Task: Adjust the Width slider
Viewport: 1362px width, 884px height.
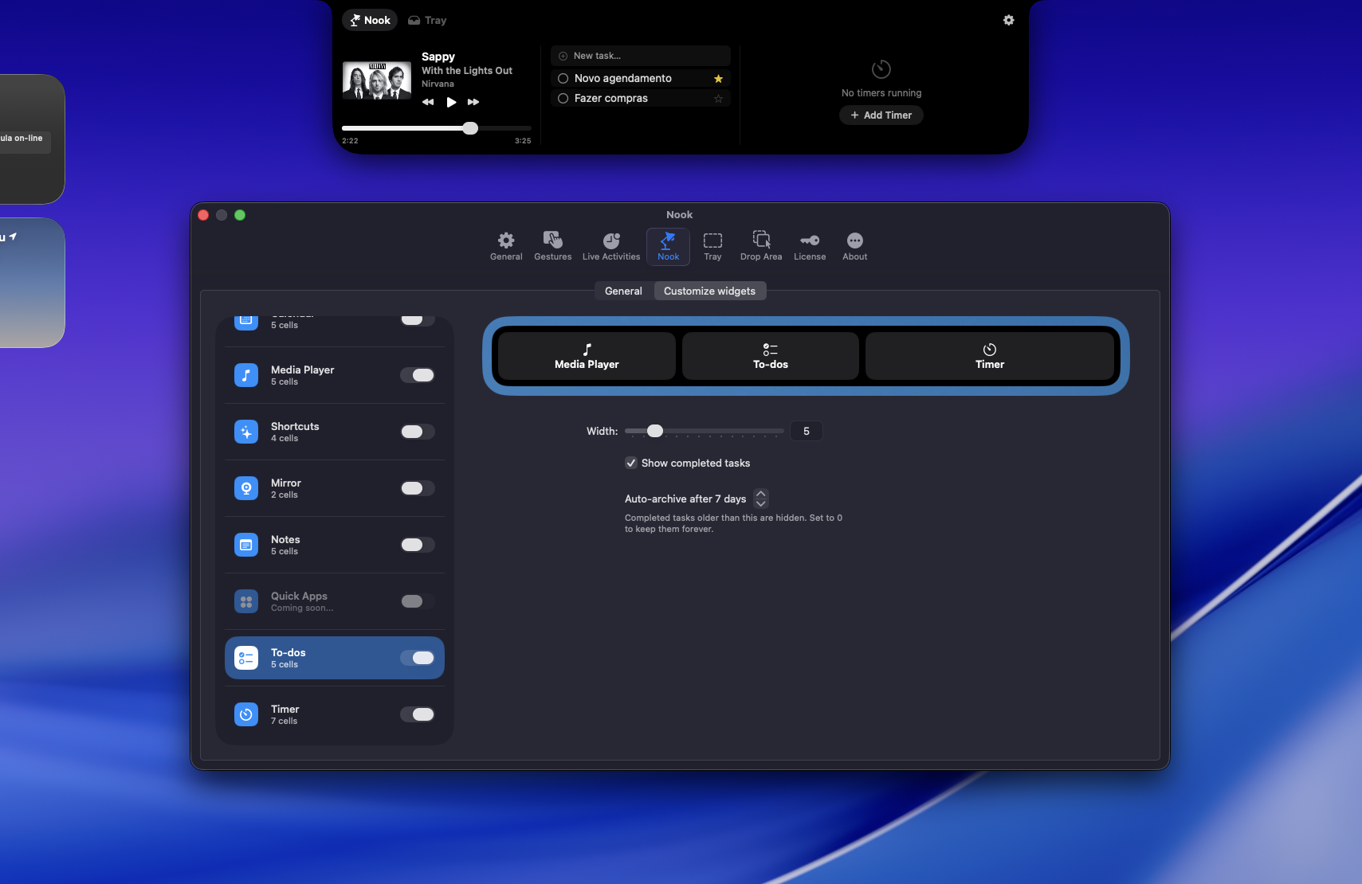Action: click(x=705, y=431)
